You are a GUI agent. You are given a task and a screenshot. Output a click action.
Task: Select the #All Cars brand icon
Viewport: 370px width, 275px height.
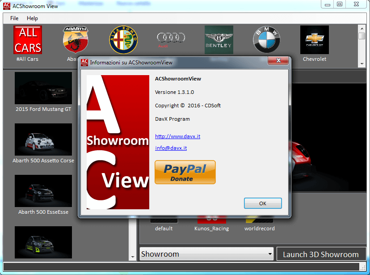tap(28, 40)
